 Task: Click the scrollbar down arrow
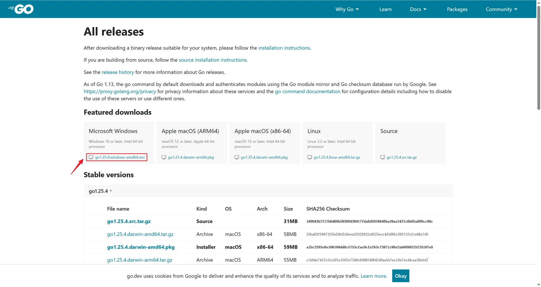tap(539, 285)
